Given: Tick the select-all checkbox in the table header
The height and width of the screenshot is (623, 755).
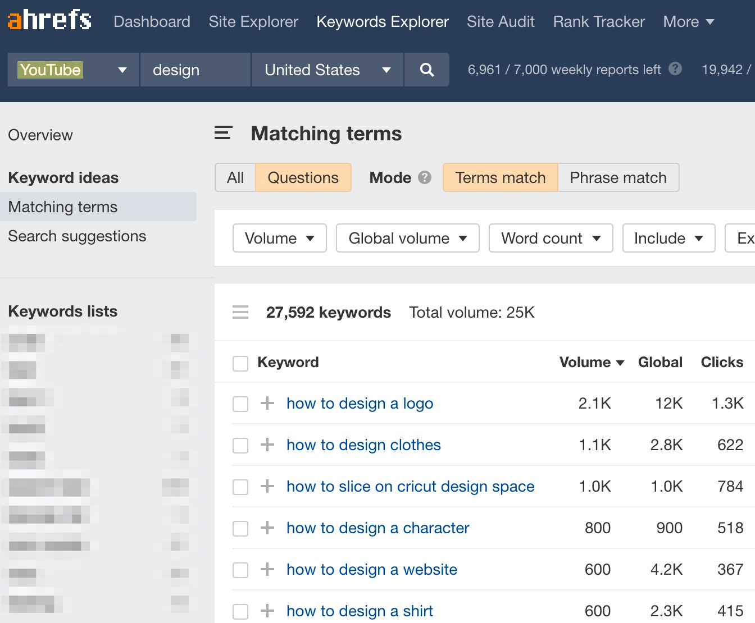Looking at the screenshot, I should coord(240,363).
